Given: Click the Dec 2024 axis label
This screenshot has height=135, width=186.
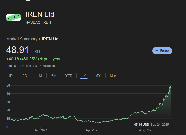Looking at the screenshot, I should pos(40,130).
